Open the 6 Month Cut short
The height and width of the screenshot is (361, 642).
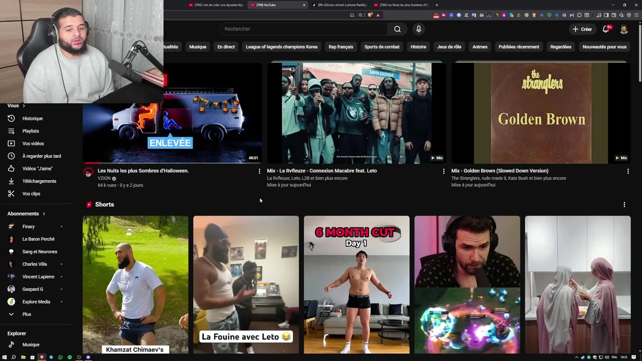click(357, 285)
